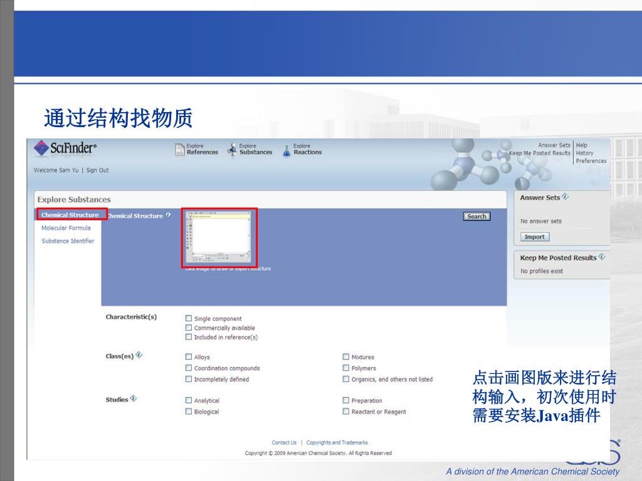The image size is (642, 481).
Task: Check Coordination compounds class
Action: pos(189,368)
